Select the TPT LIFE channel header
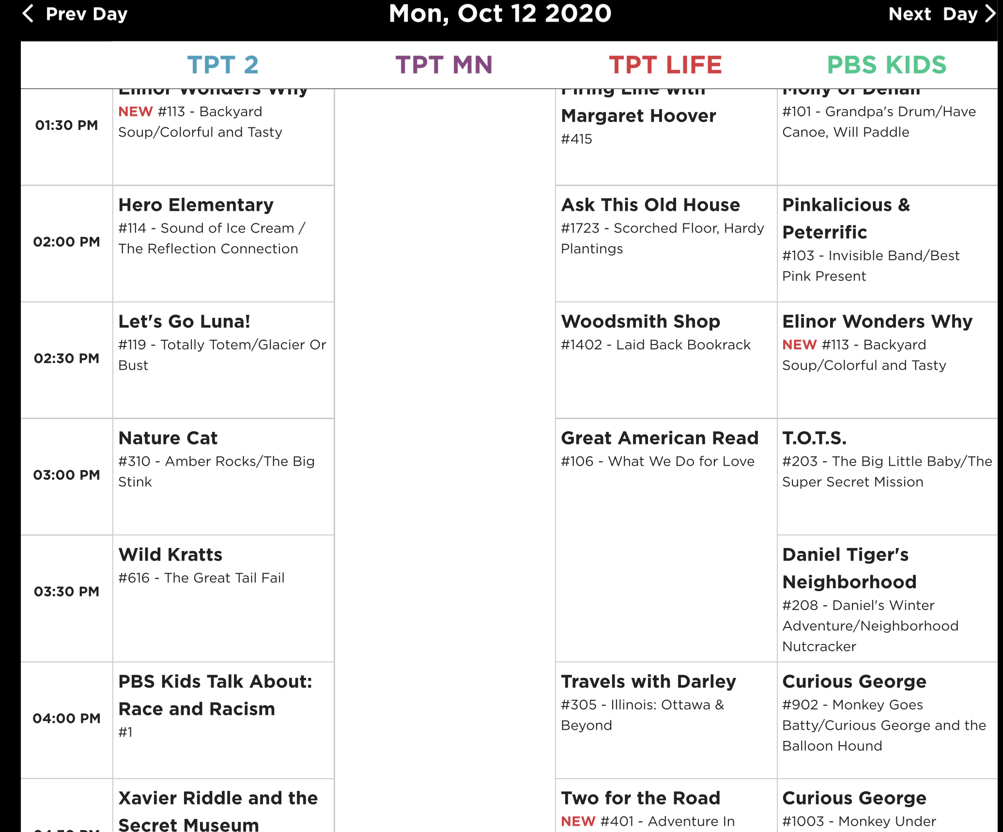Viewport: 1003px width, 832px height. (665, 65)
